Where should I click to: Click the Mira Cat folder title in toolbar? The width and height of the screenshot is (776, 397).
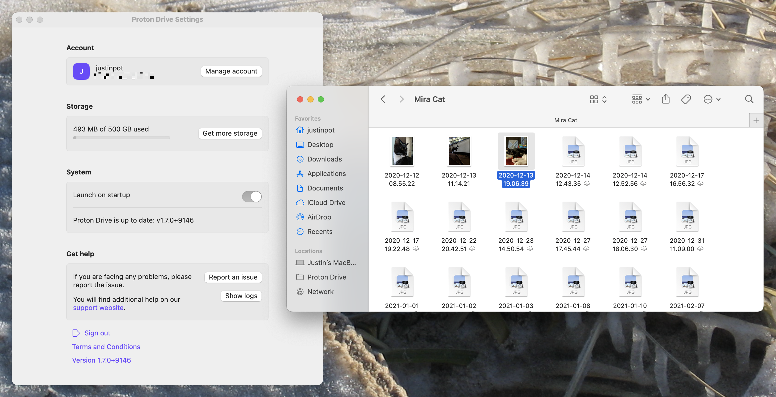pos(429,99)
